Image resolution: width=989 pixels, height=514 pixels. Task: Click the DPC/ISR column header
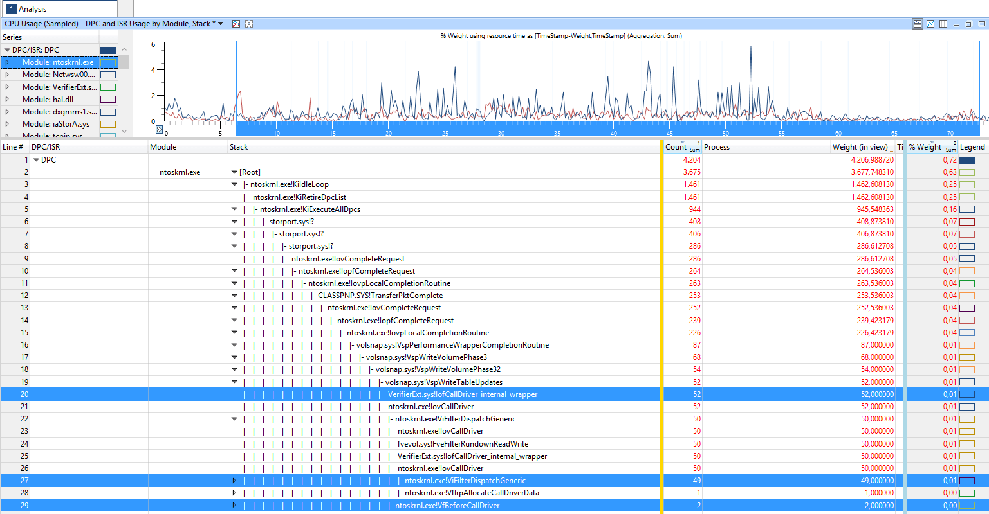pyautogui.click(x=89, y=147)
